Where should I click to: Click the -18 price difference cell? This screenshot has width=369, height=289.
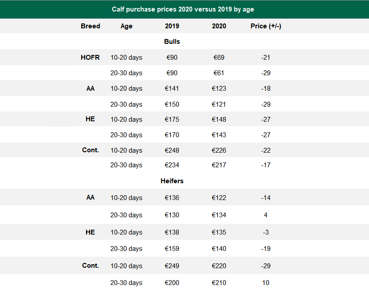[x=266, y=89]
